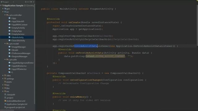Click the cym.controller package icon
Image resolution: width=198 pixels, height=111 pixels.
point(7,15)
